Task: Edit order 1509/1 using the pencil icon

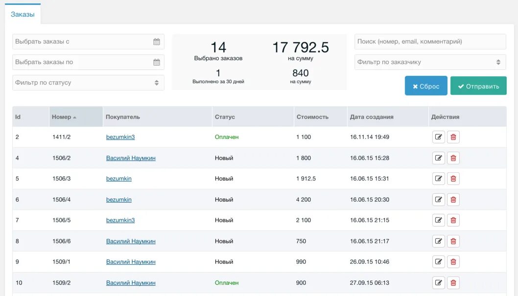Action: [438, 262]
